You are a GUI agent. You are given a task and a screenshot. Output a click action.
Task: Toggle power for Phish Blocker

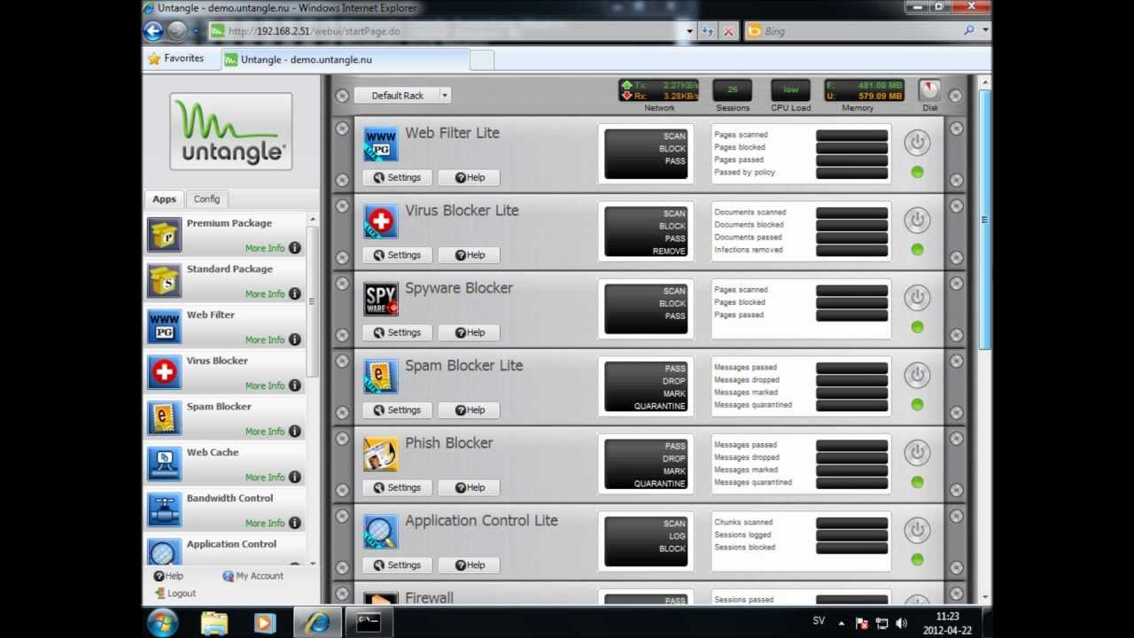pyautogui.click(x=917, y=452)
